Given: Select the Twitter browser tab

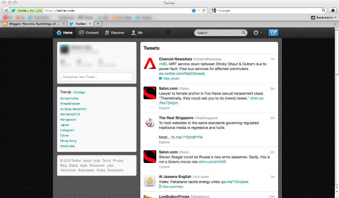Looking at the screenshot, I should pyautogui.click(x=81, y=23).
